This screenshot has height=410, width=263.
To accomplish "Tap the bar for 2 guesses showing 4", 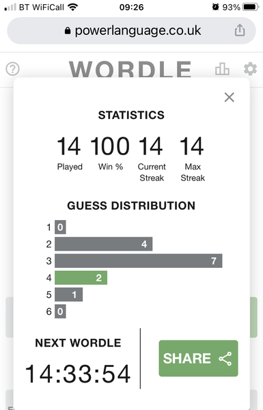I will (104, 244).
